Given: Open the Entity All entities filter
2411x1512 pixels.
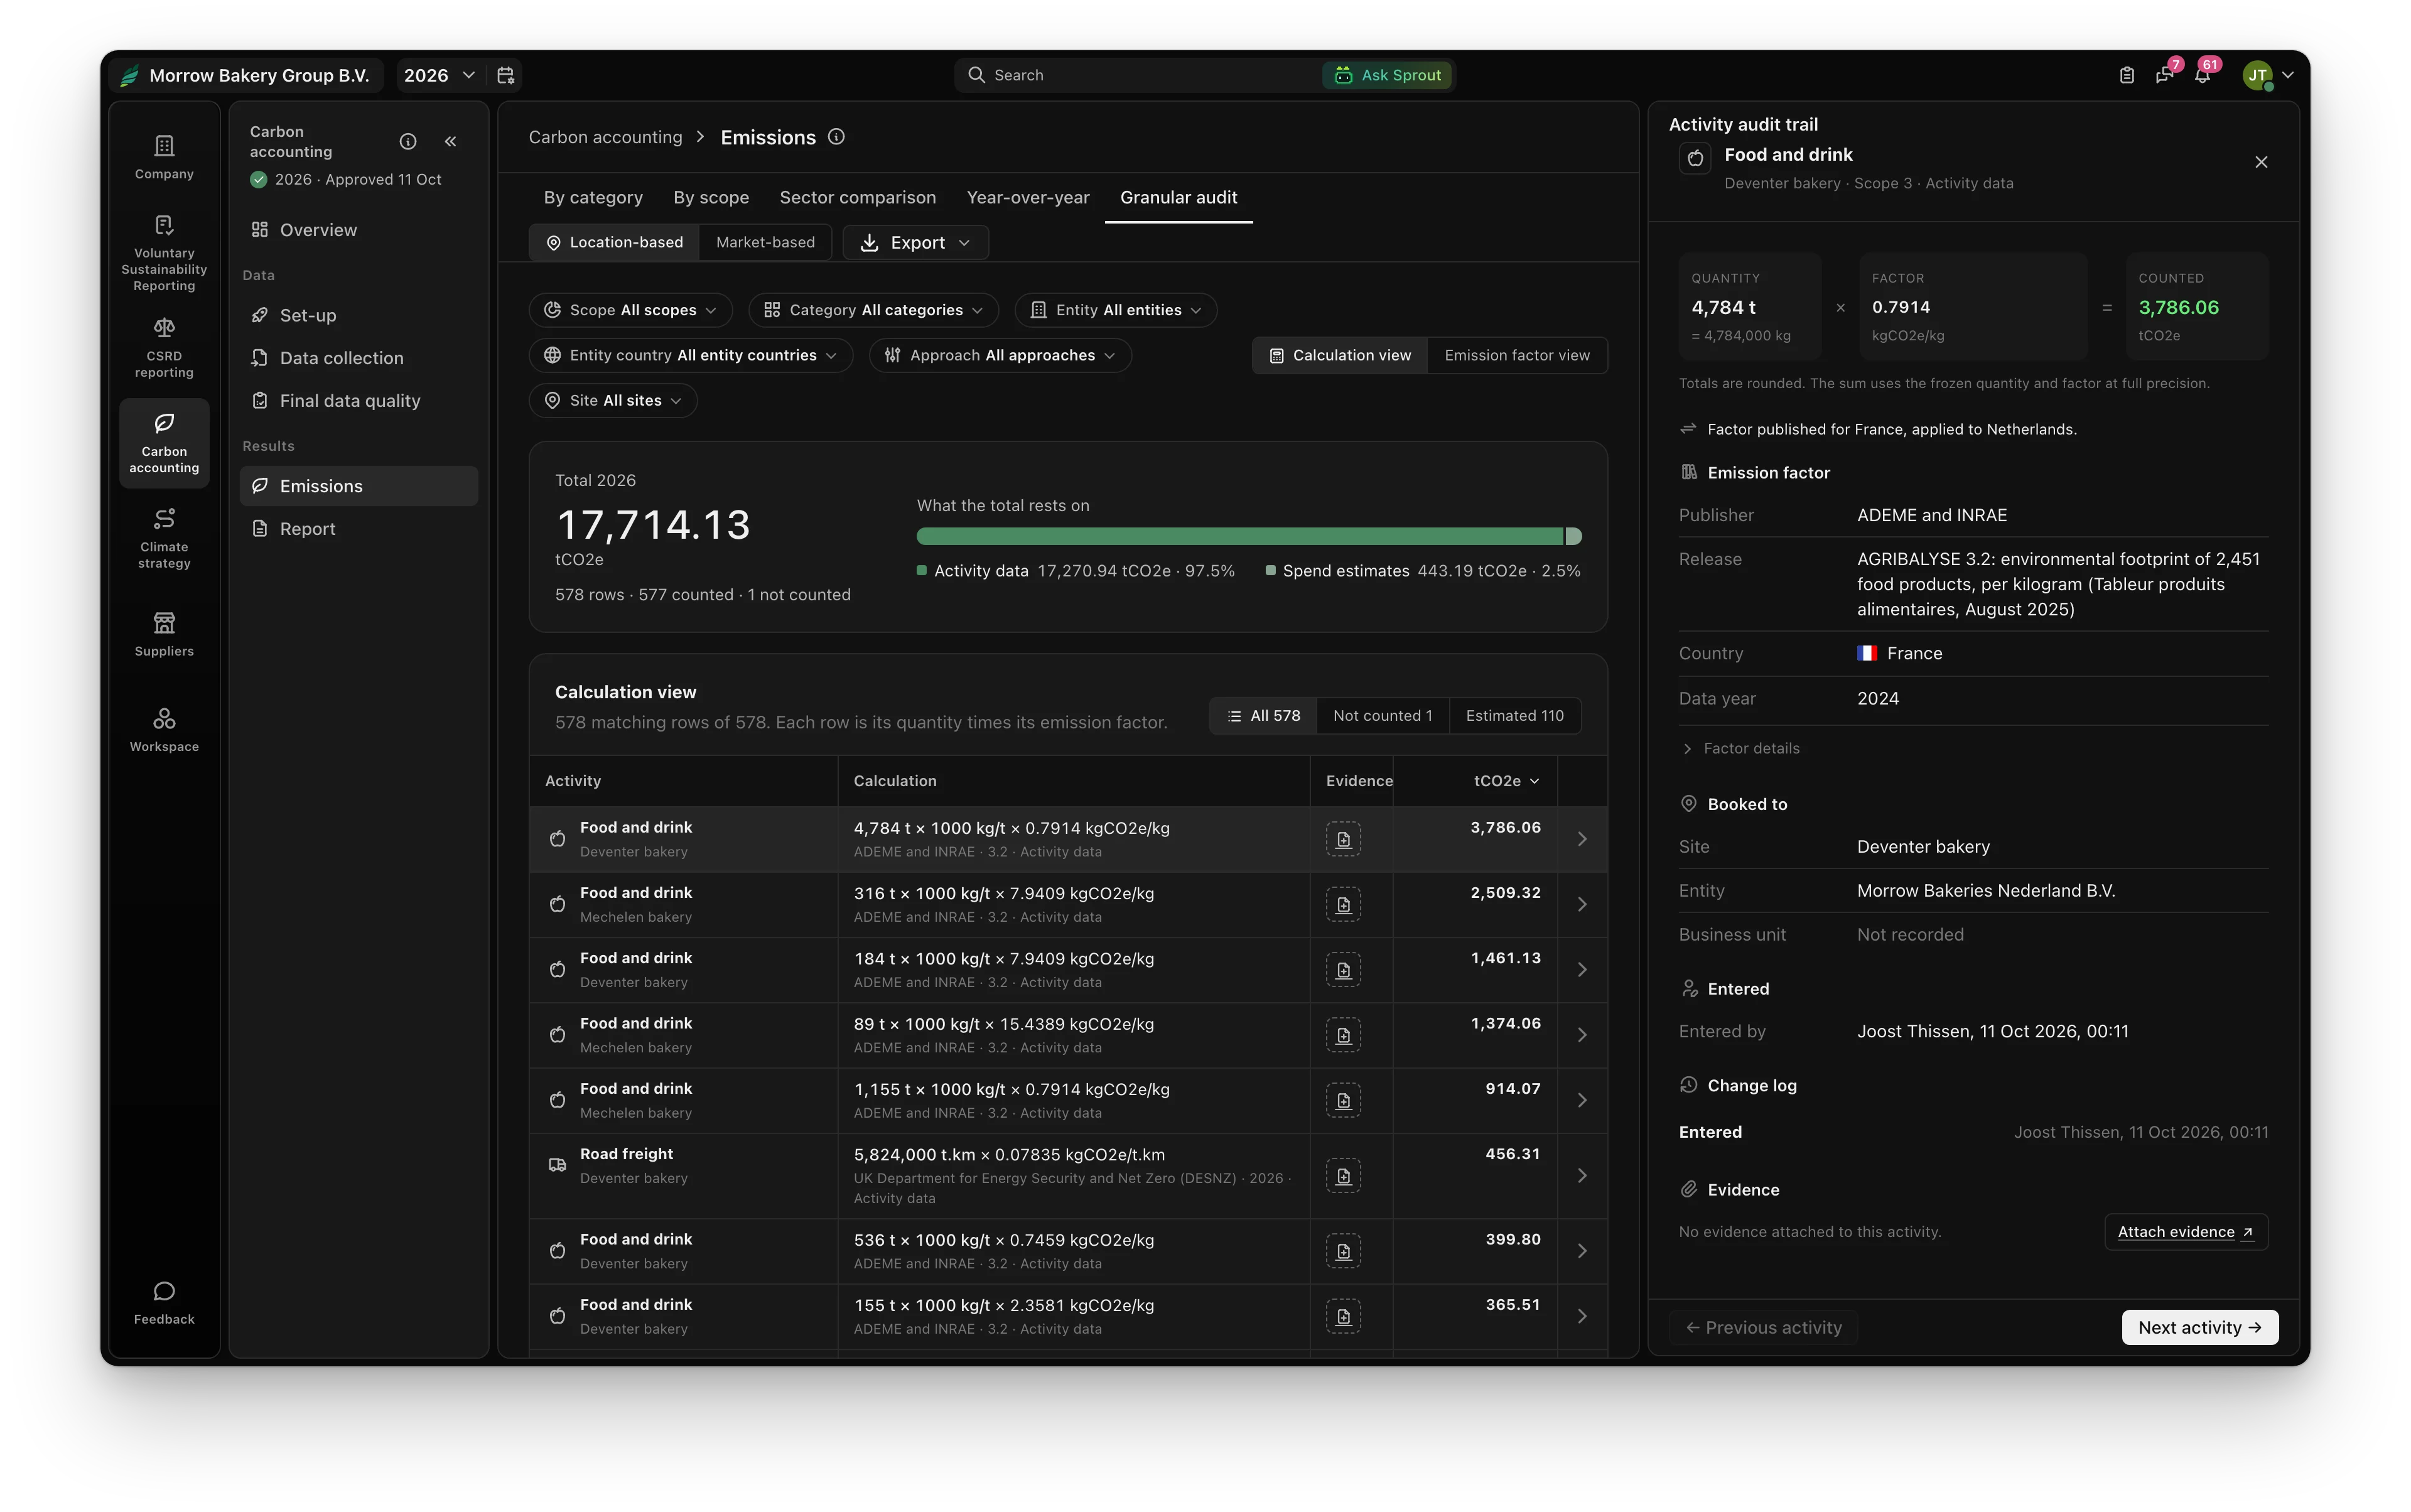Looking at the screenshot, I should (x=1115, y=310).
